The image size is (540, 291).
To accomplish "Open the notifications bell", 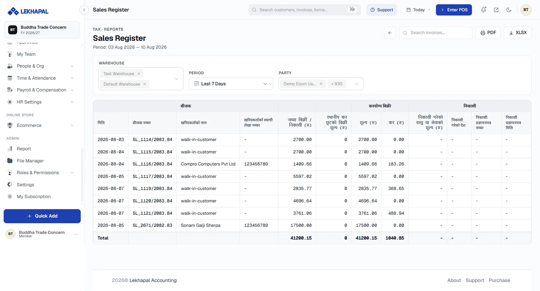I will tap(483, 10).
